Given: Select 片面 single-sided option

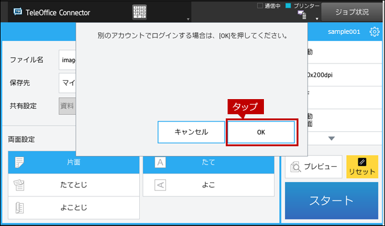Looking at the screenshot, I should point(74,163).
